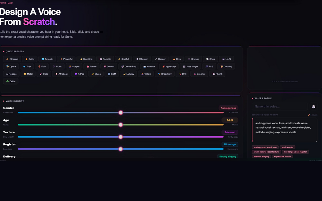Viewport: 322px width, 201px height.
Task: Click the Texture slider thumb
Action: (121, 137)
